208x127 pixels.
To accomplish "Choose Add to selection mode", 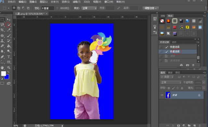I will tap(19, 8).
